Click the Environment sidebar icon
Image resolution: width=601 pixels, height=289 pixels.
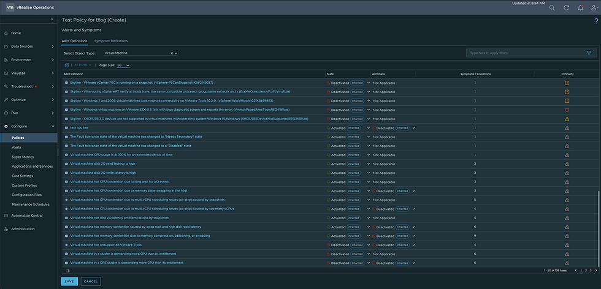click(6, 60)
